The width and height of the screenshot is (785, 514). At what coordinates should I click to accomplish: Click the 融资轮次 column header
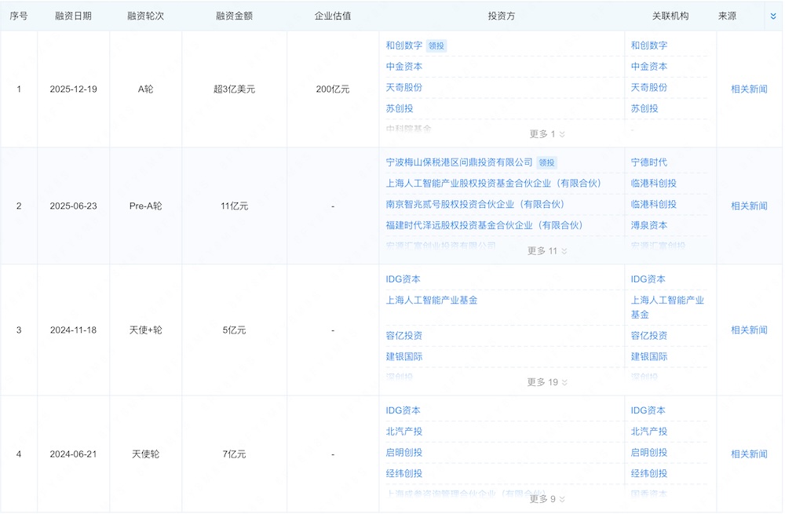145,16
